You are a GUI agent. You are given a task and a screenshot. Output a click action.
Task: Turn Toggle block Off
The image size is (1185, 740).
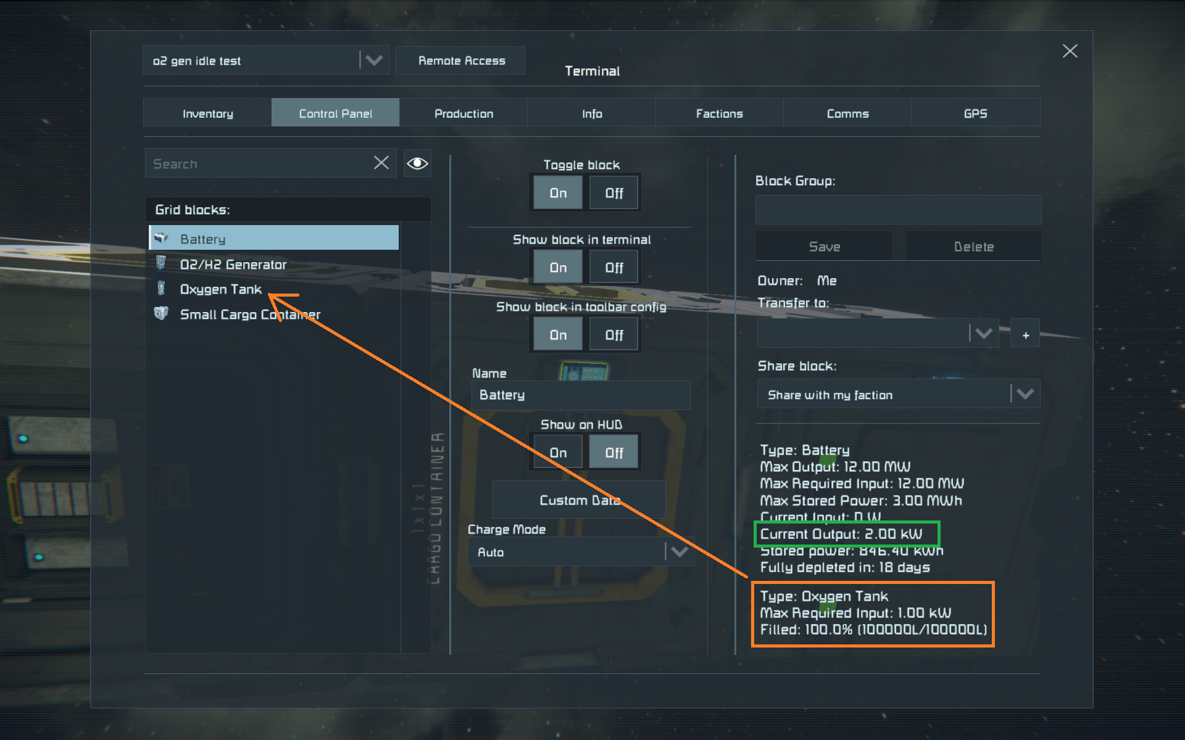pos(613,193)
